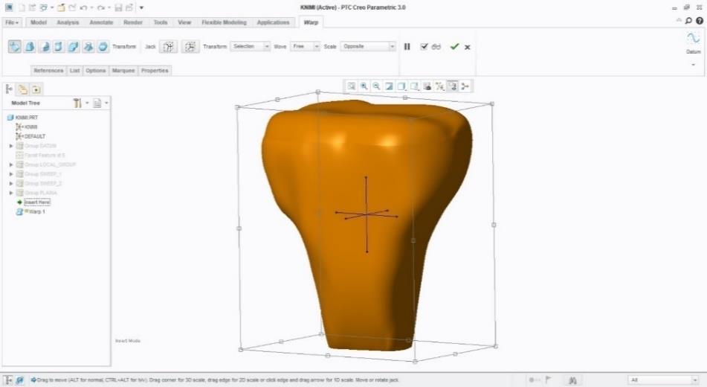The image size is (707, 387).
Task: Open the selection filter All dropdown
Action: 663,380
